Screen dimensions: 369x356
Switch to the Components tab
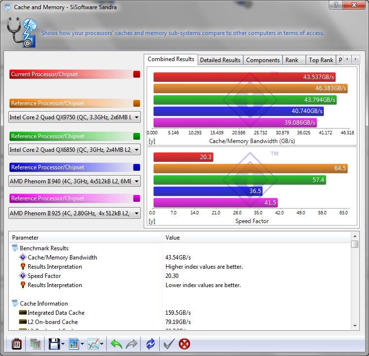pyautogui.click(x=263, y=60)
